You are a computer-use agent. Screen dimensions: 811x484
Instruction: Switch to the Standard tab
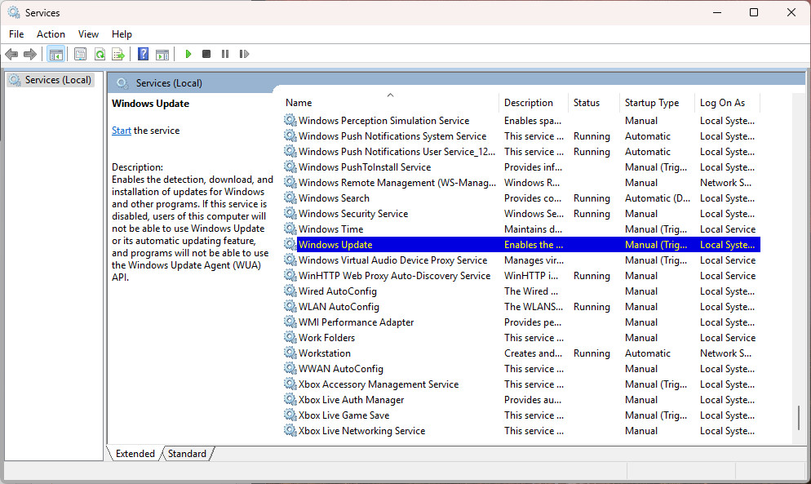pyautogui.click(x=187, y=454)
